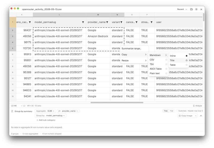Click the 'user' column header cell
Image resolution: width=214 pixels, height=148 pixels.
(178, 22)
